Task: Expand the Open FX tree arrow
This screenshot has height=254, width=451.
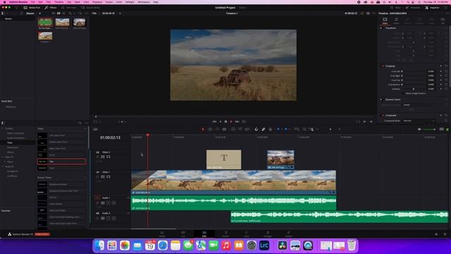Action: (3, 157)
